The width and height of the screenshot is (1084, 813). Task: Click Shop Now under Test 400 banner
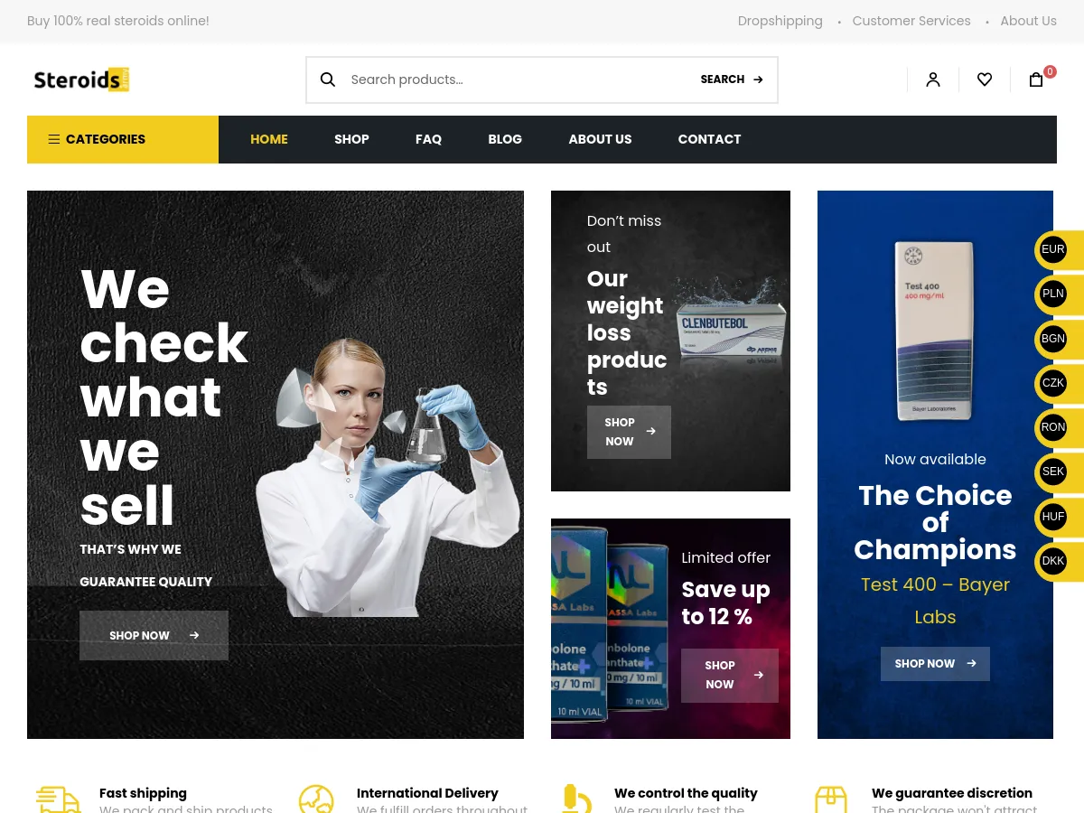935,664
